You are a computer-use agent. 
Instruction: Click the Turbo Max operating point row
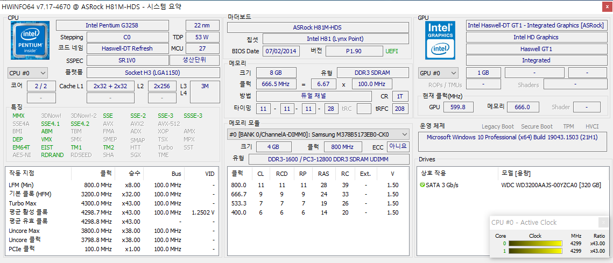[x=111, y=203]
